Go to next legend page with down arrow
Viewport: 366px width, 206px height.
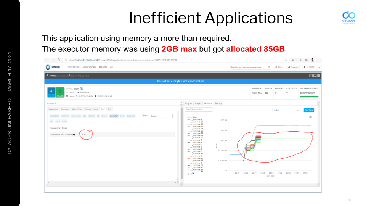pyautogui.click(x=193, y=174)
